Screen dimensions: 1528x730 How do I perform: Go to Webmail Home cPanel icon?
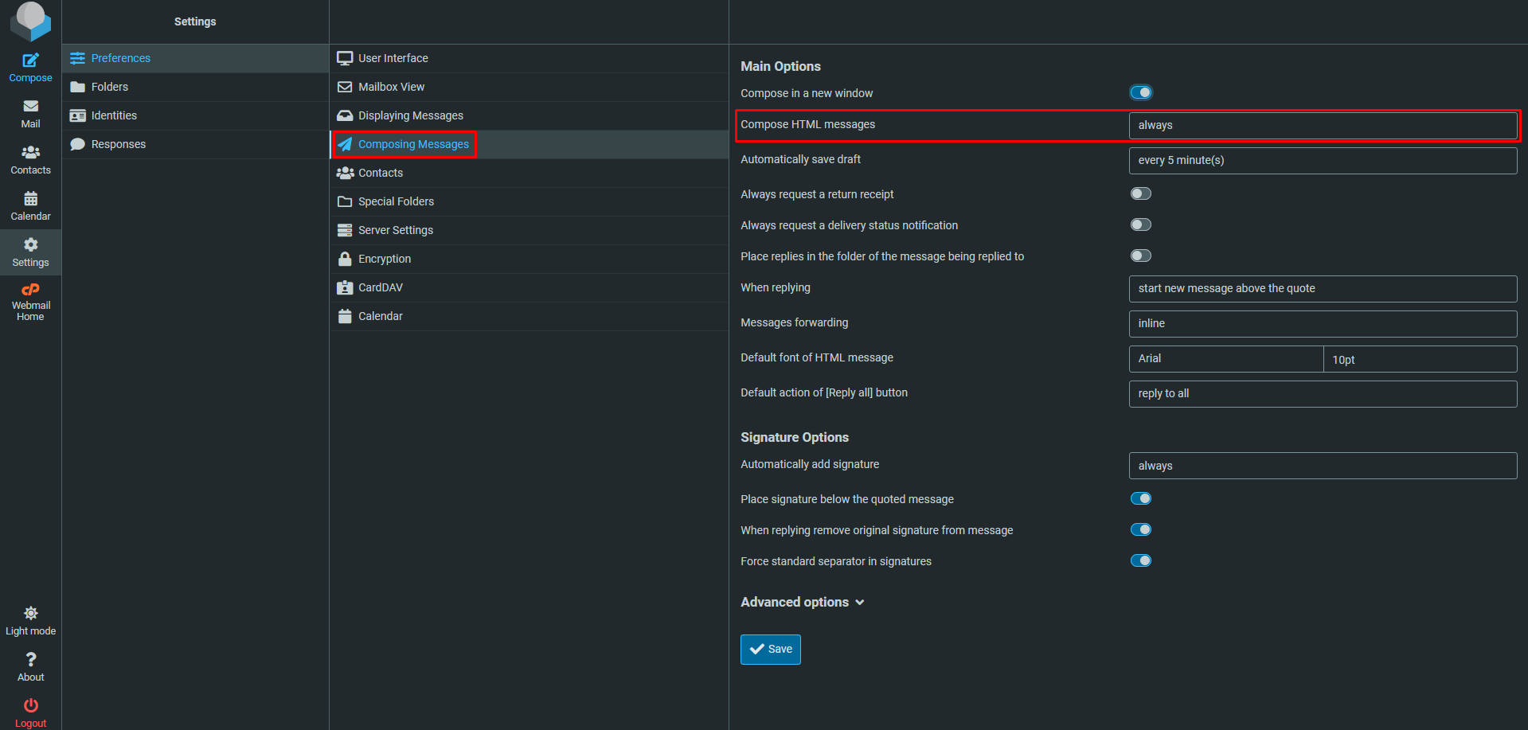pyautogui.click(x=30, y=291)
